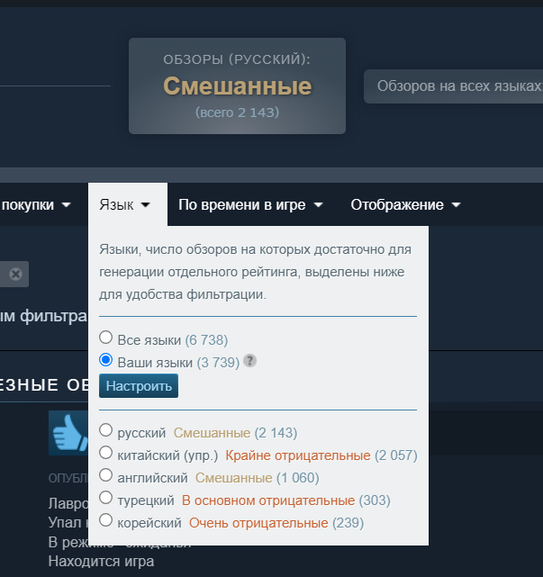Click the "(6 738)" all languages count
543x577 pixels.
tap(206, 340)
